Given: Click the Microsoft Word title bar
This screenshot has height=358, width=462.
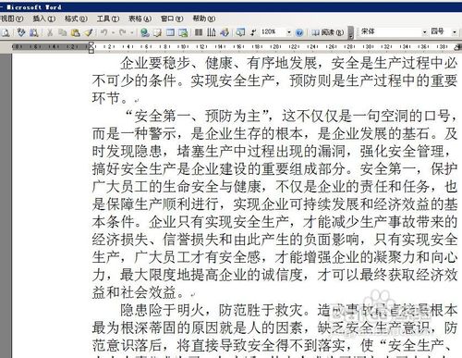Looking at the screenshot, I should pyautogui.click(x=231, y=6).
